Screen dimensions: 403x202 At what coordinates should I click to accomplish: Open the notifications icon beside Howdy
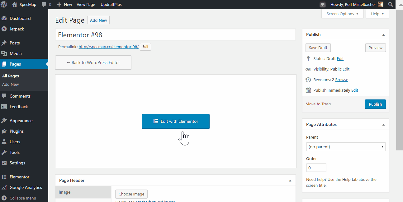tap(322, 5)
